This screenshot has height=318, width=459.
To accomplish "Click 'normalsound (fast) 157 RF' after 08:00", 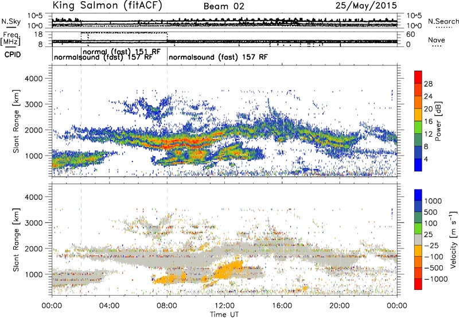I will click(218, 57).
